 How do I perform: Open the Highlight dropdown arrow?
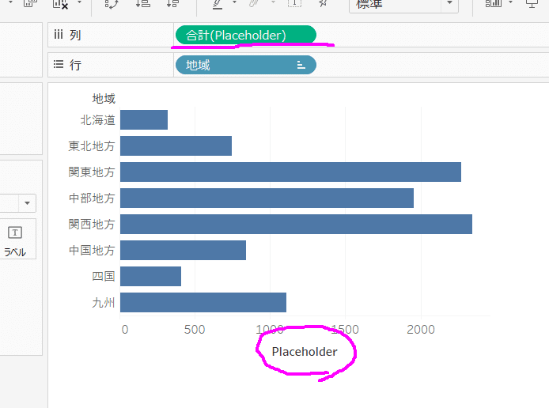[235, 3]
